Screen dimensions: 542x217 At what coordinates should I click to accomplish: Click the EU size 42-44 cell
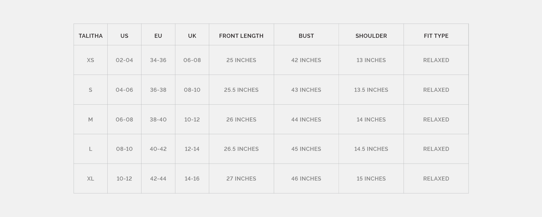[x=158, y=179]
